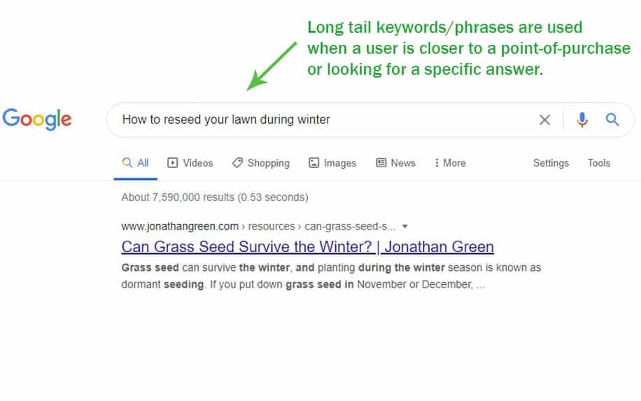Clear the search query with the X icon

(544, 120)
